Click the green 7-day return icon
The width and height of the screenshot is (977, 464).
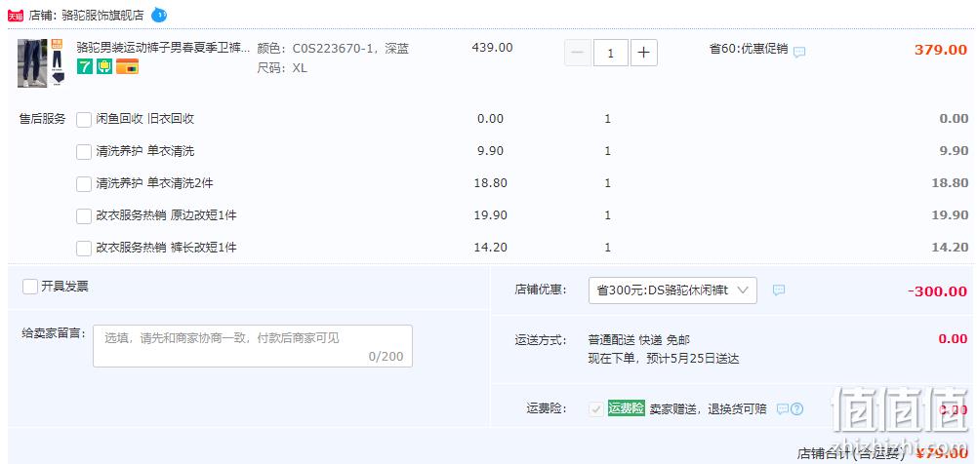pyautogui.click(x=85, y=66)
